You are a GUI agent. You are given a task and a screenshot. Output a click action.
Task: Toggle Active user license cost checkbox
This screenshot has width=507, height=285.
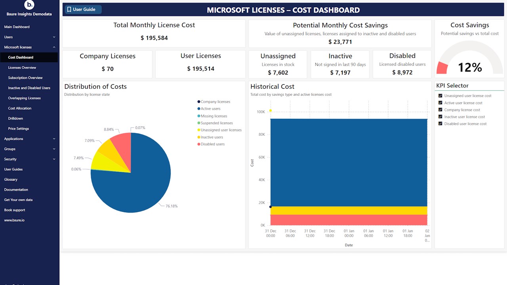(440, 103)
